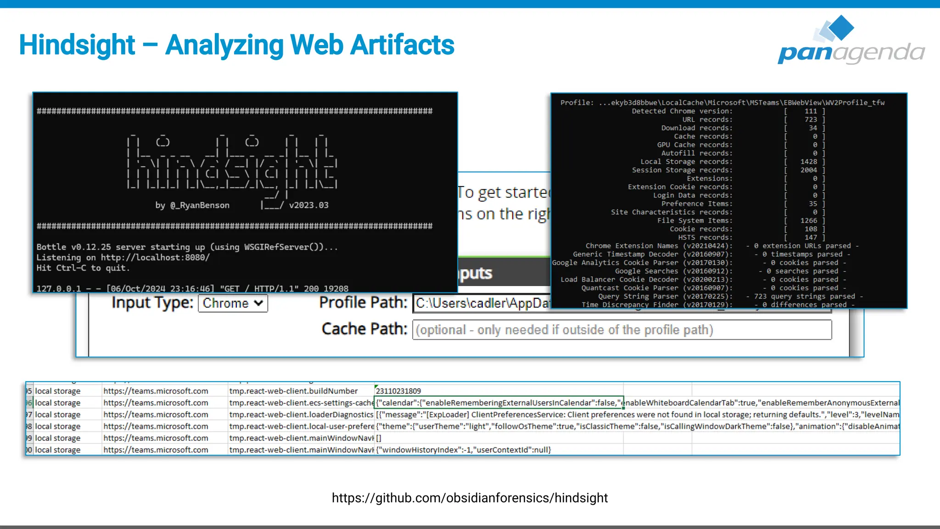Click the 'Input Type:' label
The image size is (940, 529).
[152, 303]
